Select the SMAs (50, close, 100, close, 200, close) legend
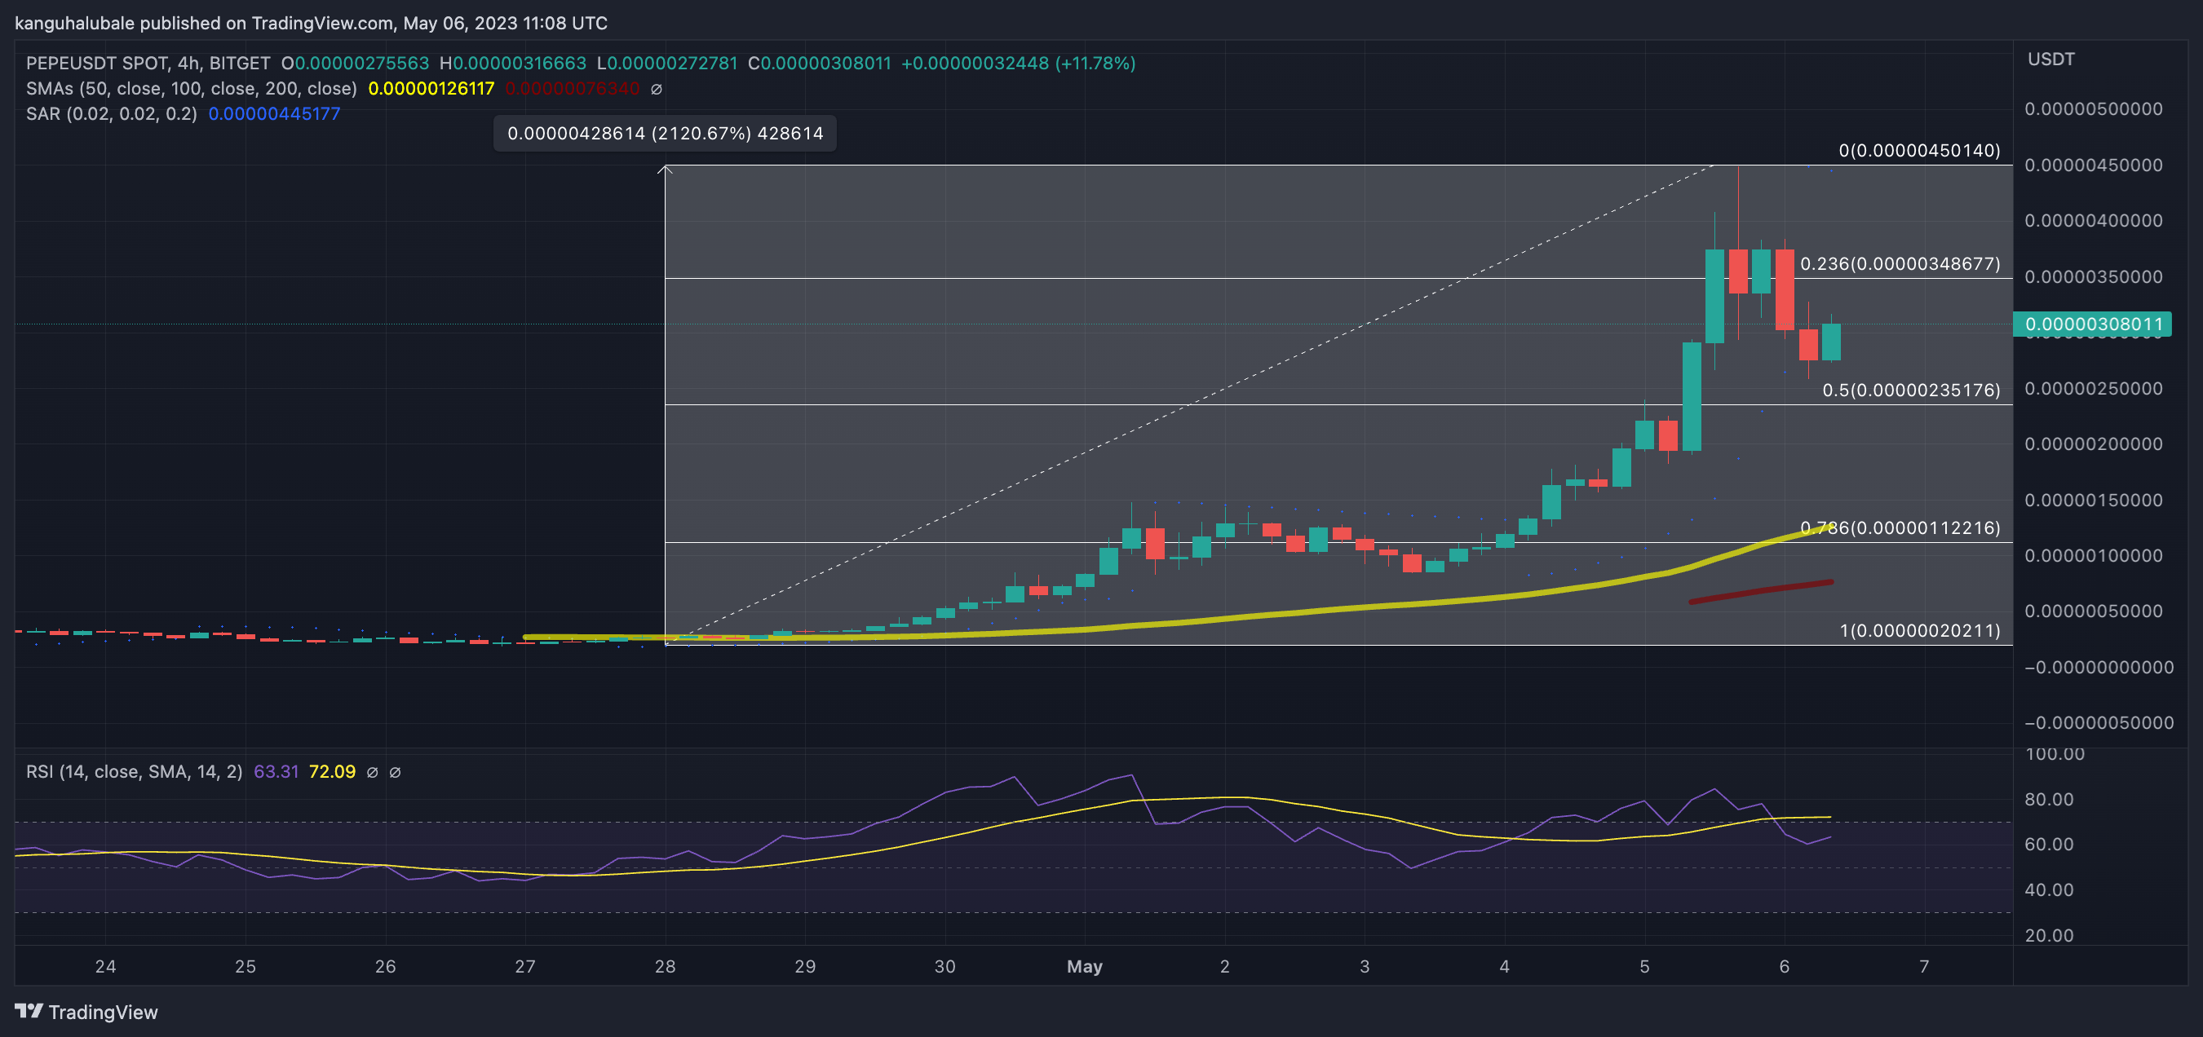 192,89
